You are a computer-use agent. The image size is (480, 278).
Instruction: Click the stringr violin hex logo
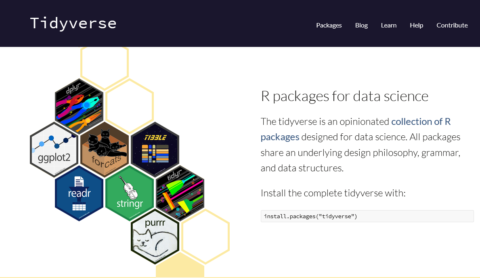130,194
